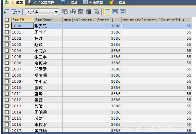This screenshot has width=196, height=134.
Task: Open the 2 个配置文件 tab
Action: (x=41, y=2)
